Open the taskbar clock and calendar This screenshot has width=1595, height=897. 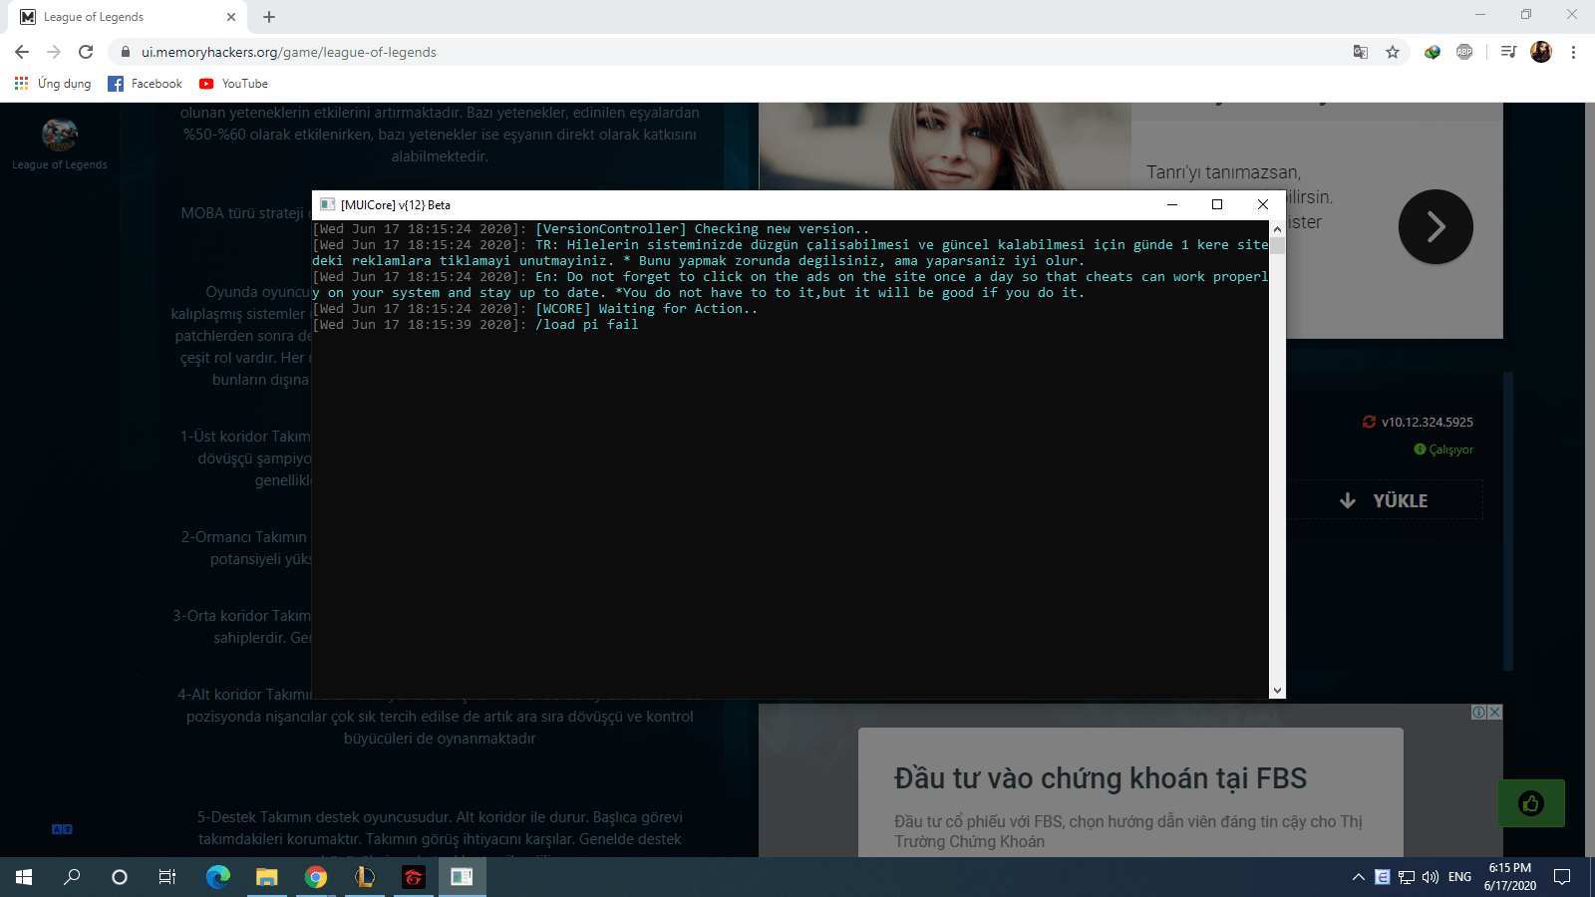[x=1510, y=877]
